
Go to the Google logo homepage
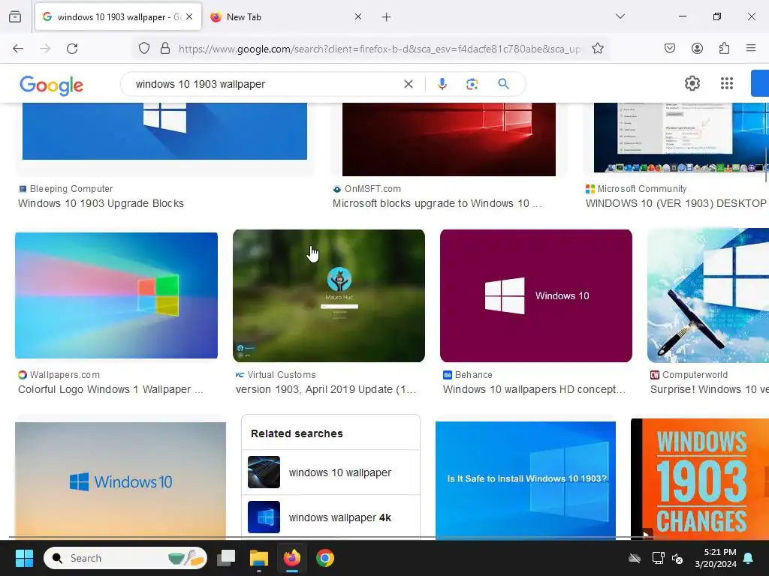[x=52, y=85]
